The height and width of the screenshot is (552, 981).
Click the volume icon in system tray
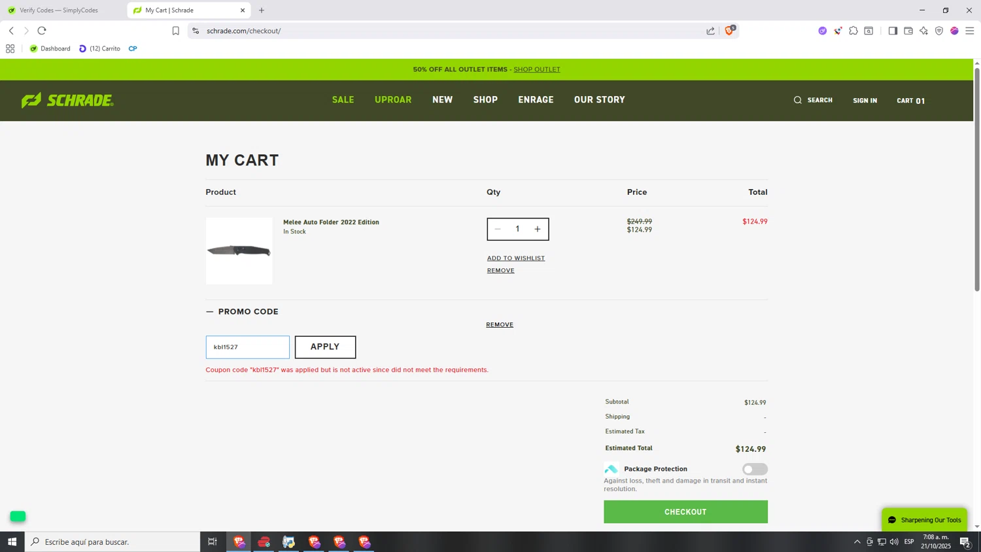coord(894,542)
